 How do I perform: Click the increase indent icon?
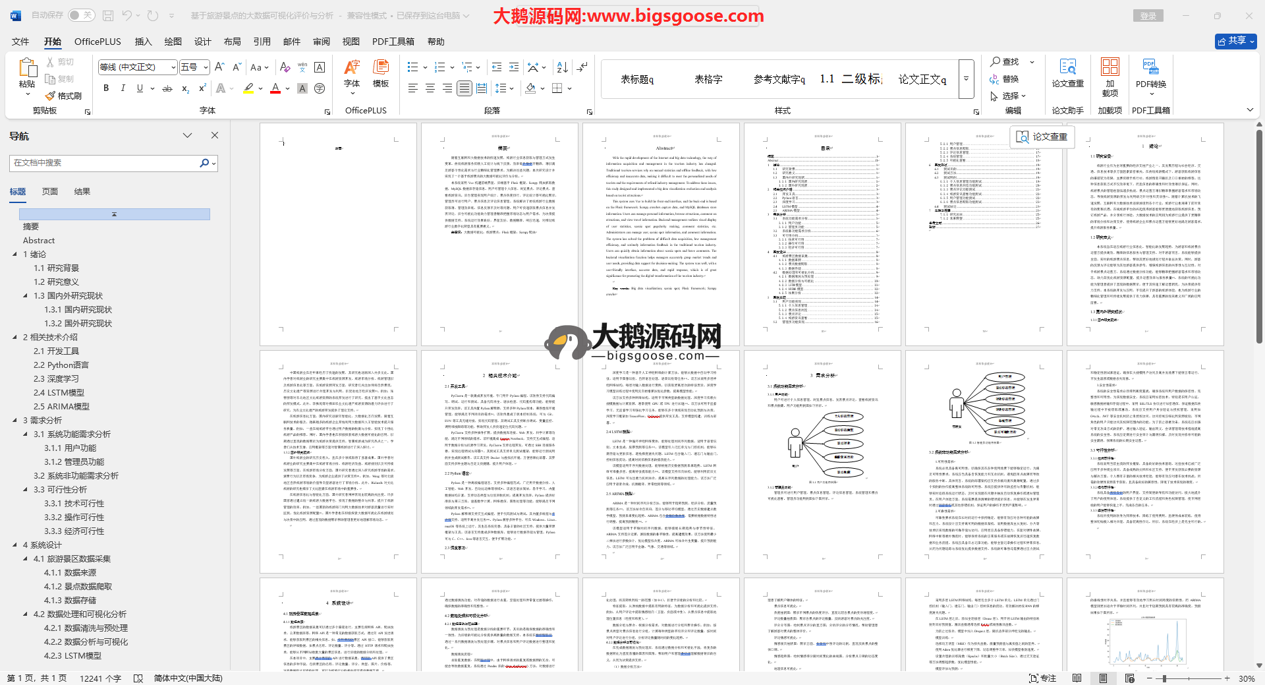pyautogui.click(x=514, y=67)
